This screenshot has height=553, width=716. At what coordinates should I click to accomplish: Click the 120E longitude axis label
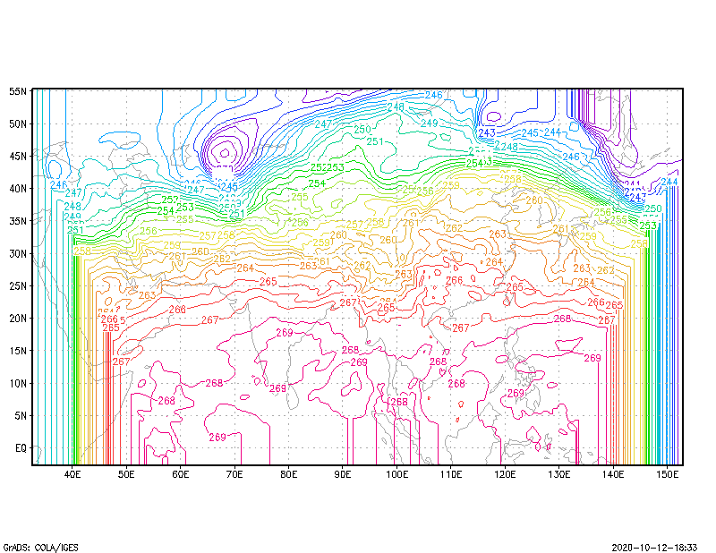505,474
